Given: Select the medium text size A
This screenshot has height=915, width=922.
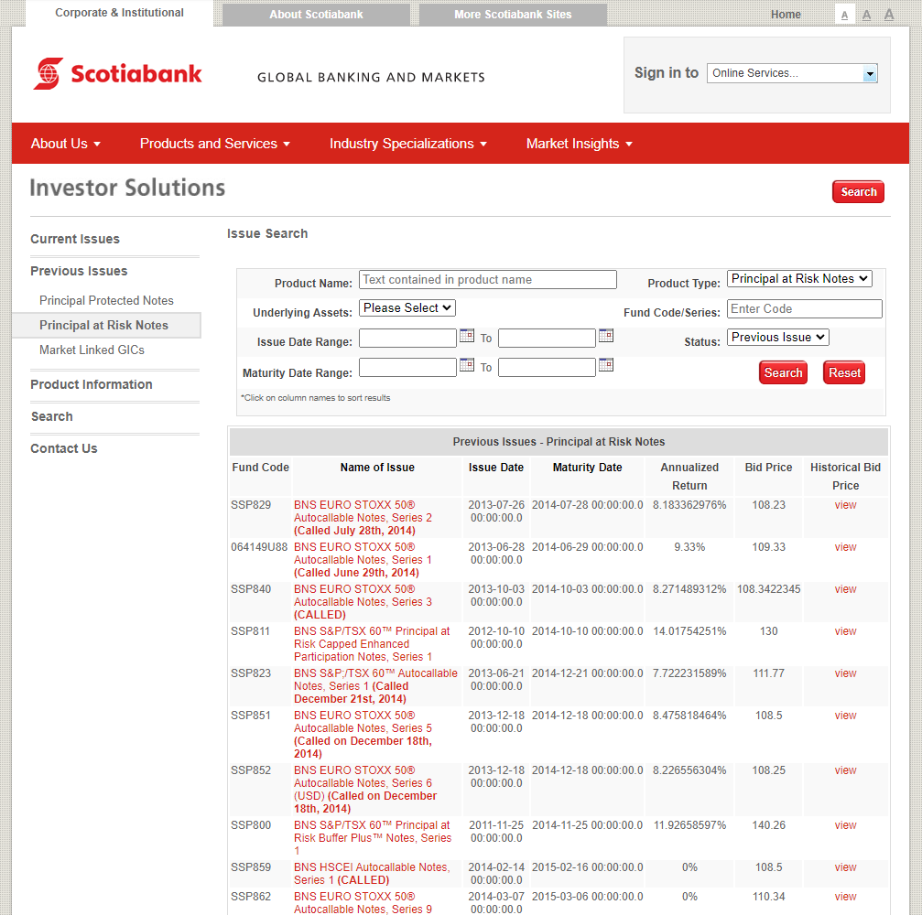Looking at the screenshot, I should tap(867, 15).
